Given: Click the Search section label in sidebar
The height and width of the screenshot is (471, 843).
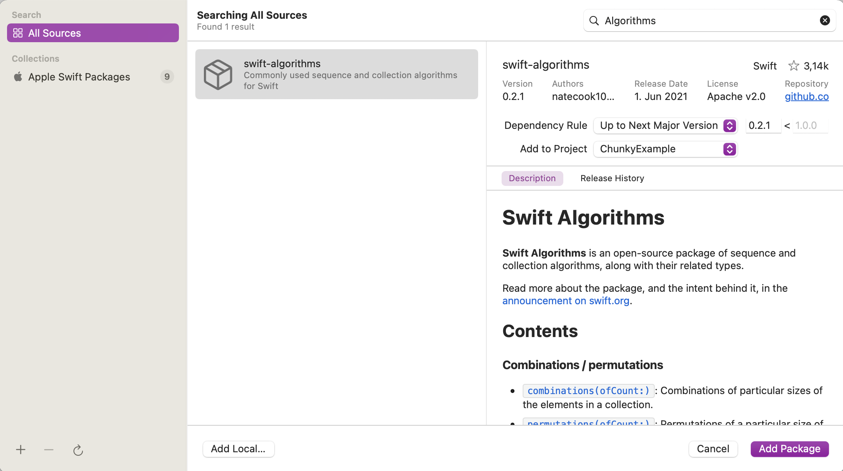Looking at the screenshot, I should click(26, 15).
